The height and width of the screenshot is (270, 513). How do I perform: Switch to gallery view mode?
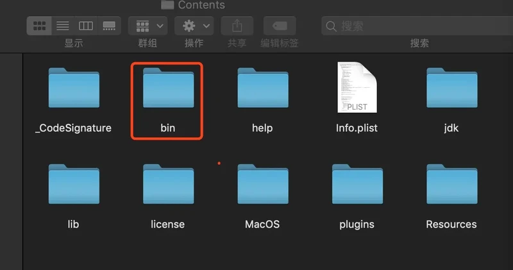pyautogui.click(x=109, y=26)
